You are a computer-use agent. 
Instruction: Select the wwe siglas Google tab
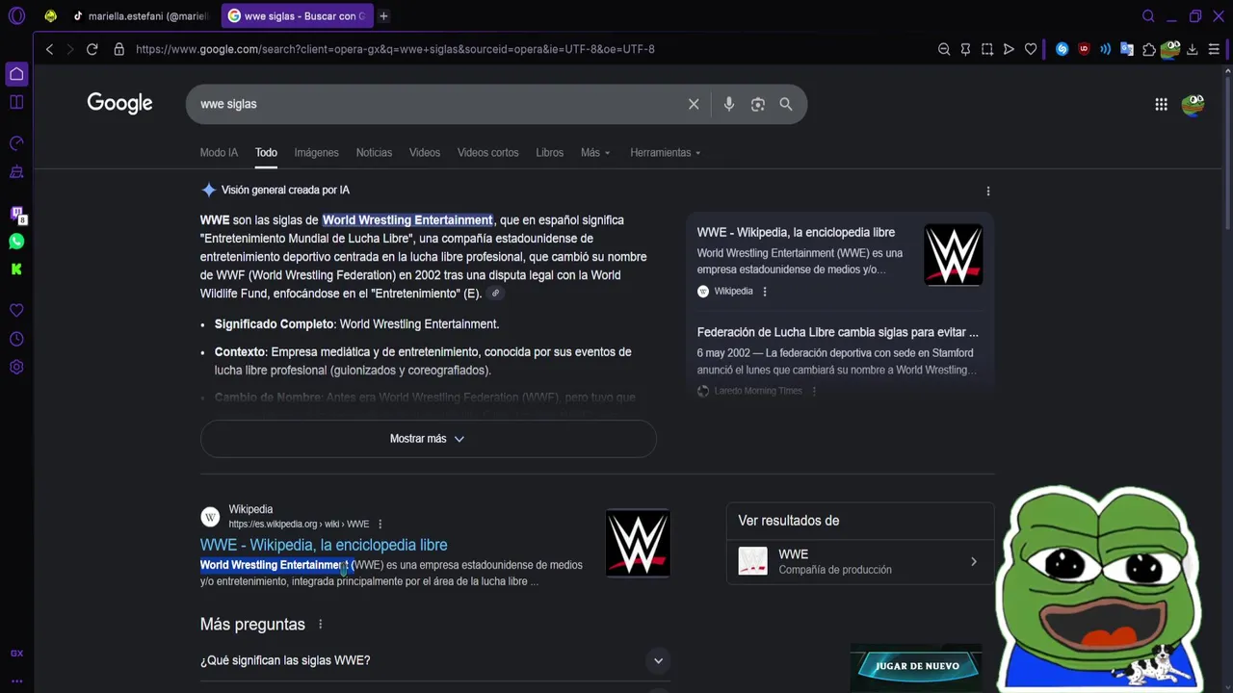(x=297, y=15)
